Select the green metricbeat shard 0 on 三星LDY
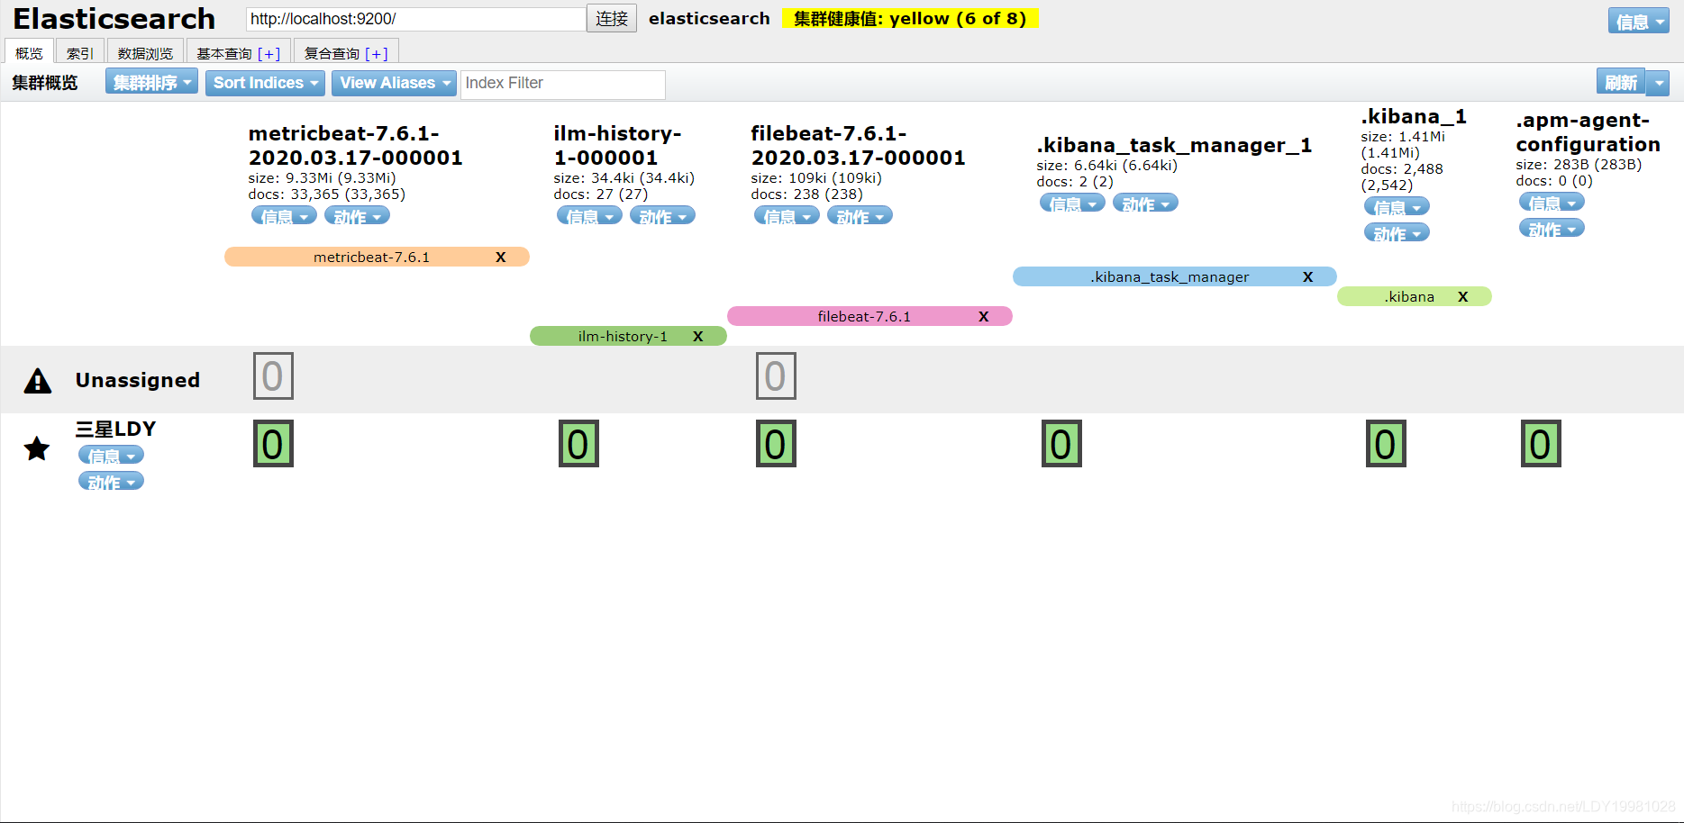Screen dimensions: 1684x823 273,444
